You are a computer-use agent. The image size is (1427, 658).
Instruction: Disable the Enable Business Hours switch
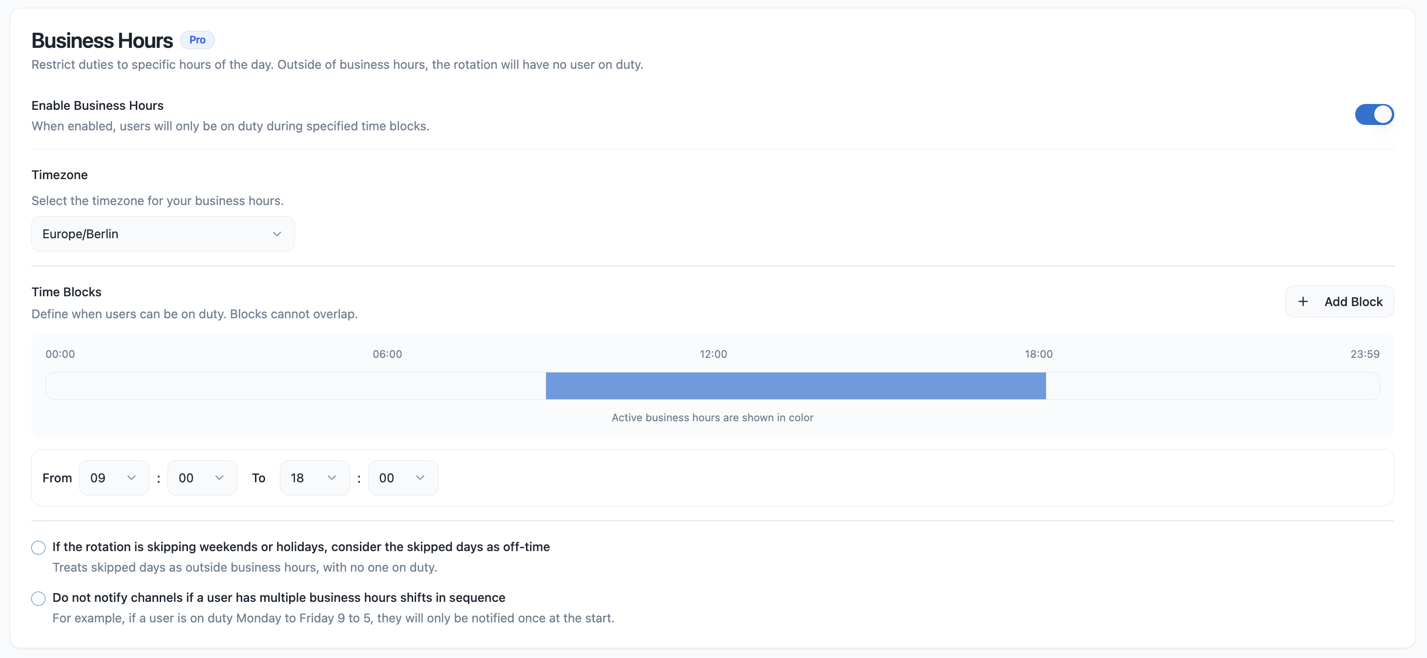(x=1374, y=115)
